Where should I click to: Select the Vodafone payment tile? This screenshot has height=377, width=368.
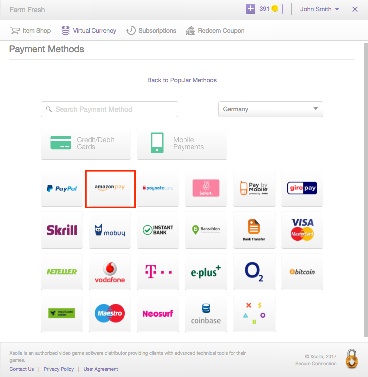(x=110, y=272)
